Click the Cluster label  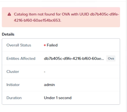[13, 72]
